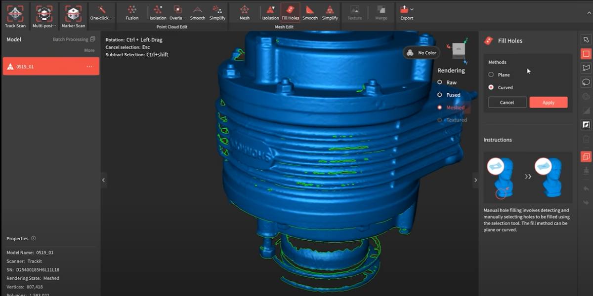Click the No Color display button
Viewport: 593px width, 296px height.
[x=422, y=53]
